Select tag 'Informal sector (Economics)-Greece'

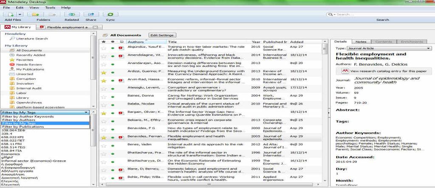[x=34, y=161]
